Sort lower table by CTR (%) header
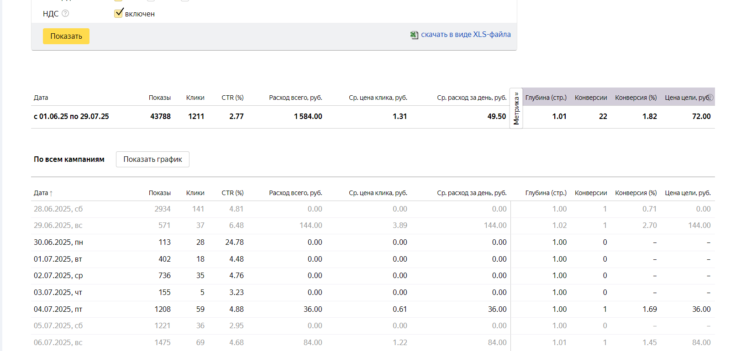 click(x=232, y=193)
